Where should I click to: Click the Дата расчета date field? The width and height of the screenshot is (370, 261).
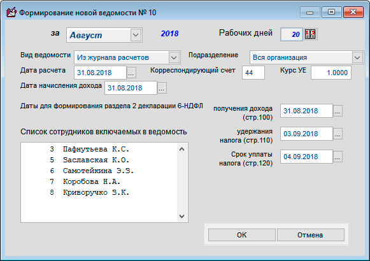(100, 73)
